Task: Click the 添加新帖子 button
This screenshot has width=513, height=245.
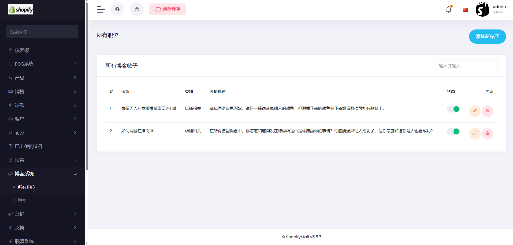Action: coord(487,36)
